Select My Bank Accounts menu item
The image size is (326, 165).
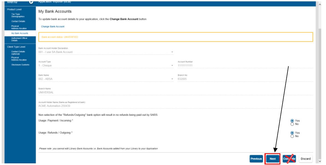pos(20,33)
